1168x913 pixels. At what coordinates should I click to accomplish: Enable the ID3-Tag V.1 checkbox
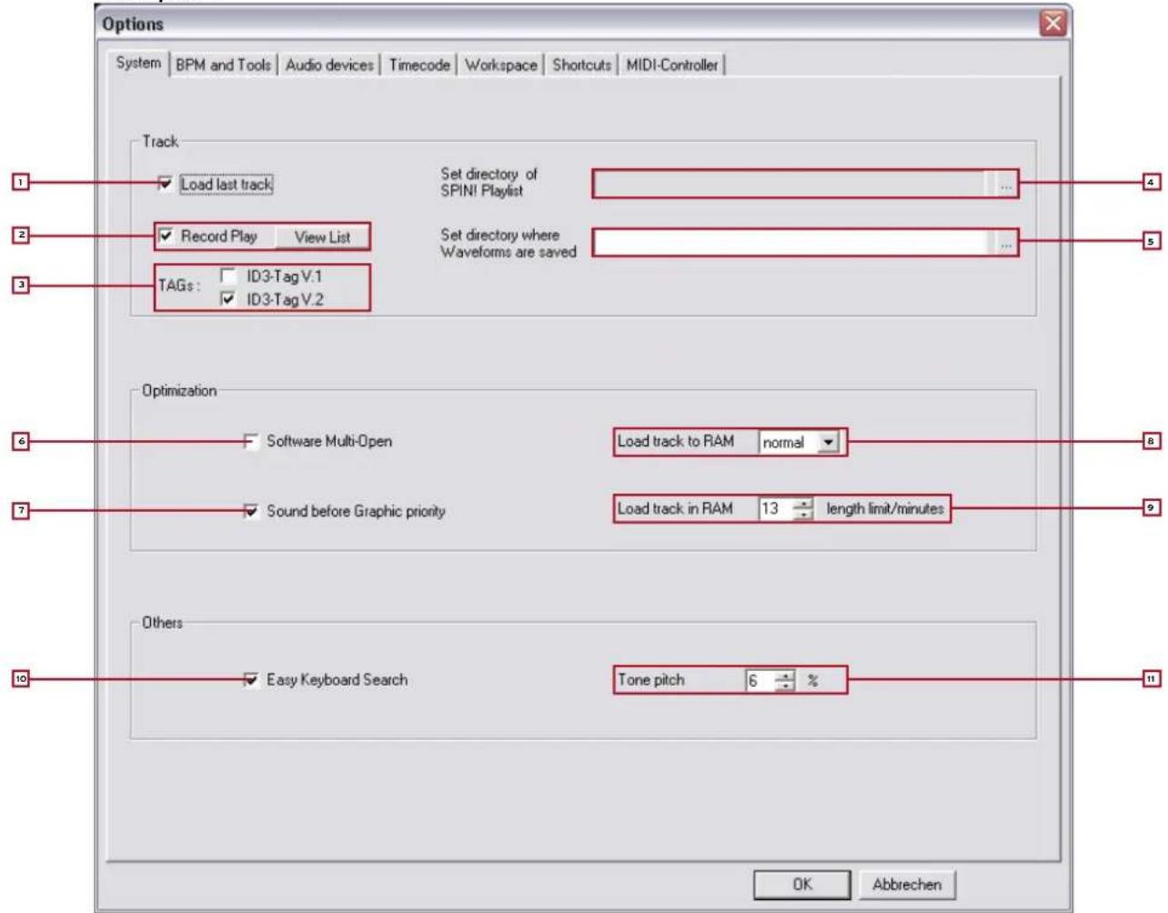(x=228, y=276)
